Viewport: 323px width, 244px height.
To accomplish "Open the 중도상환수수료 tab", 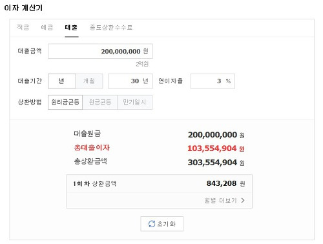I will pos(111,27).
